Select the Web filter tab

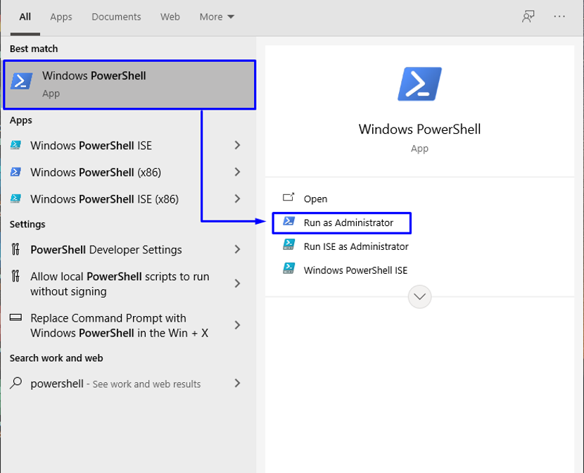tap(170, 17)
